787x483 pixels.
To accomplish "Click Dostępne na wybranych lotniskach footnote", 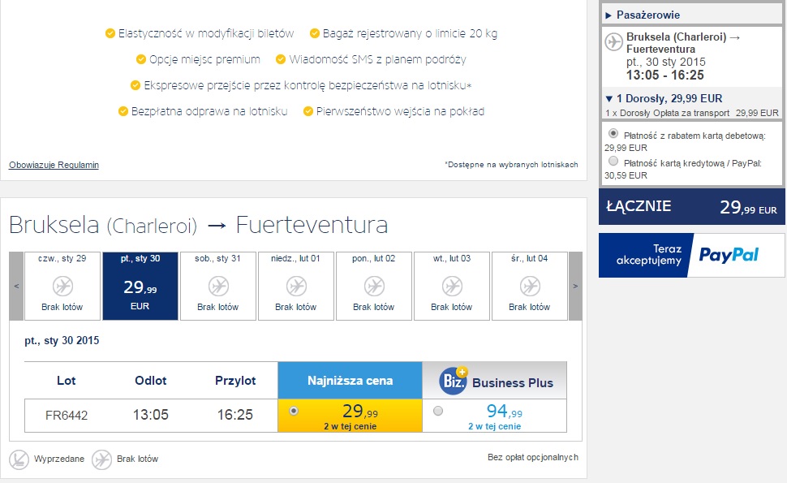I will coord(511,165).
